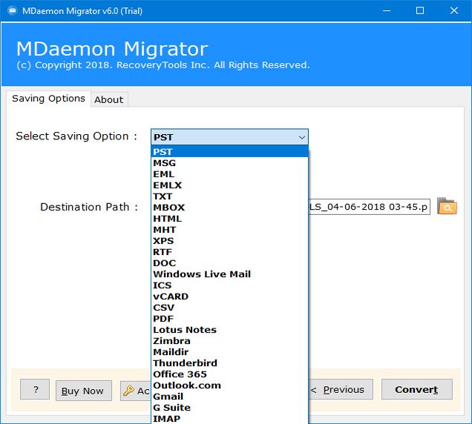Choose Outlook.com as saving option
The image size is (472, 424).
point(229,385)
